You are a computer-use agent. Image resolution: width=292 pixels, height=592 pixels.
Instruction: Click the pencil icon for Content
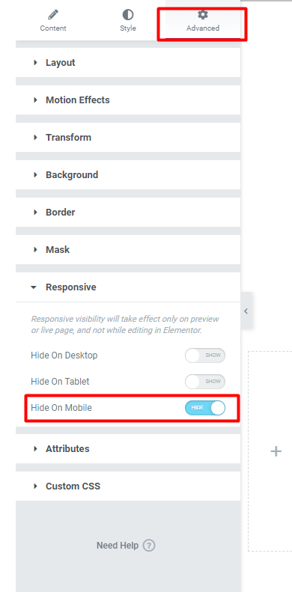53,15
